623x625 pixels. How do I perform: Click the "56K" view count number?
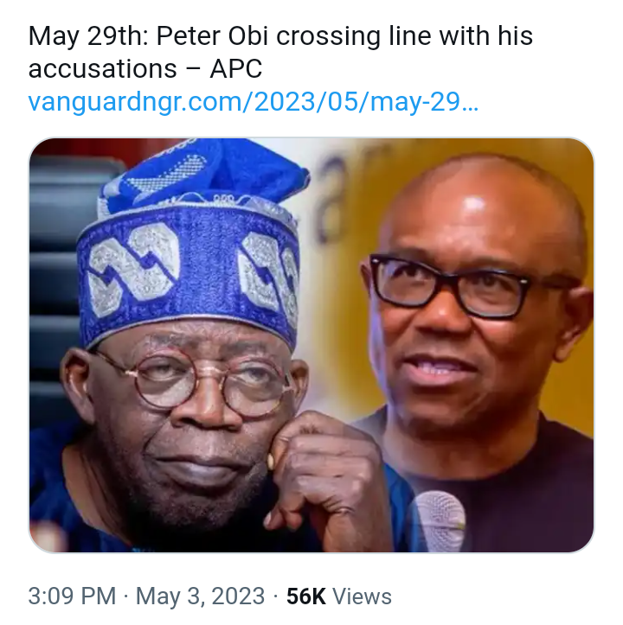[x=307, y=596]
